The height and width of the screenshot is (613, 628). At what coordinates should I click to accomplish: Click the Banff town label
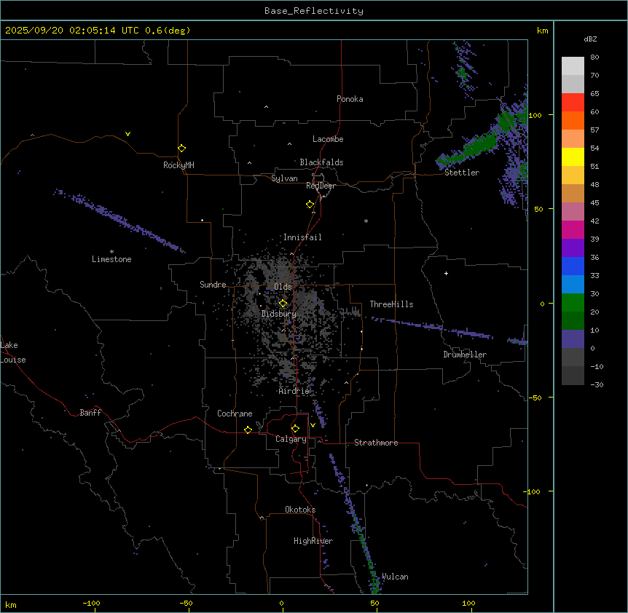(90, 413)
